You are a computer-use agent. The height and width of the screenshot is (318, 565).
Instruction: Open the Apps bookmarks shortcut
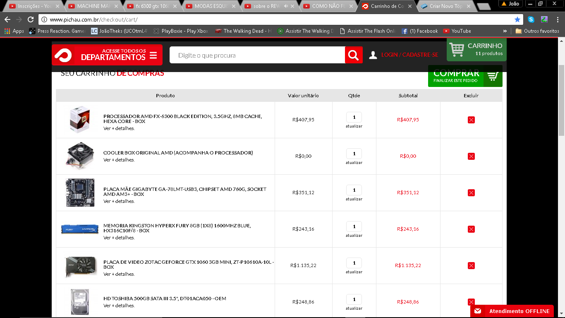pyautogui.click(x=14, y=31)
